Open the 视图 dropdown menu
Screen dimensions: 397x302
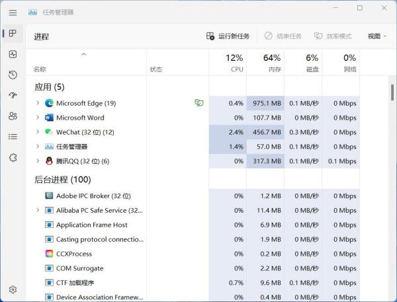point(376,36)
